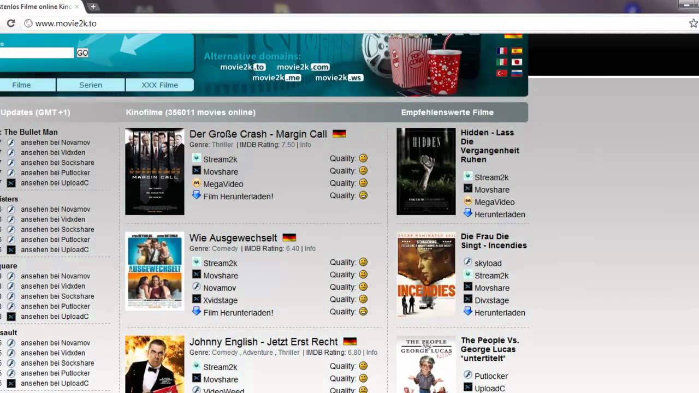The width and height of the screenshot is (699, 393).
Task: Switch site language via the French flag
Action: pos(501,51)
